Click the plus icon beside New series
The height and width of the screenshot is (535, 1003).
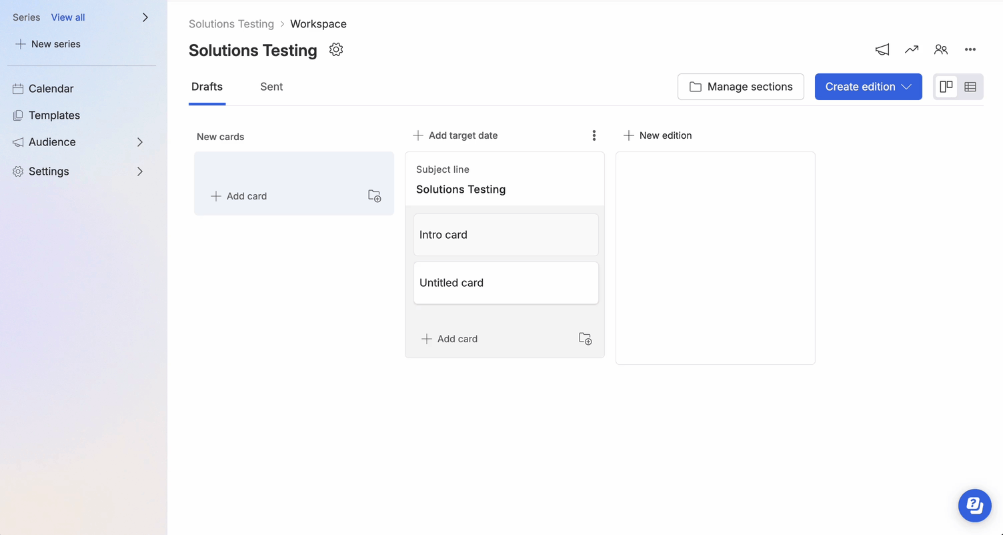click(x=21, y=44)
